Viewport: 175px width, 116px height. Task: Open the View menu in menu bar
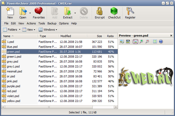pos(21,23)
